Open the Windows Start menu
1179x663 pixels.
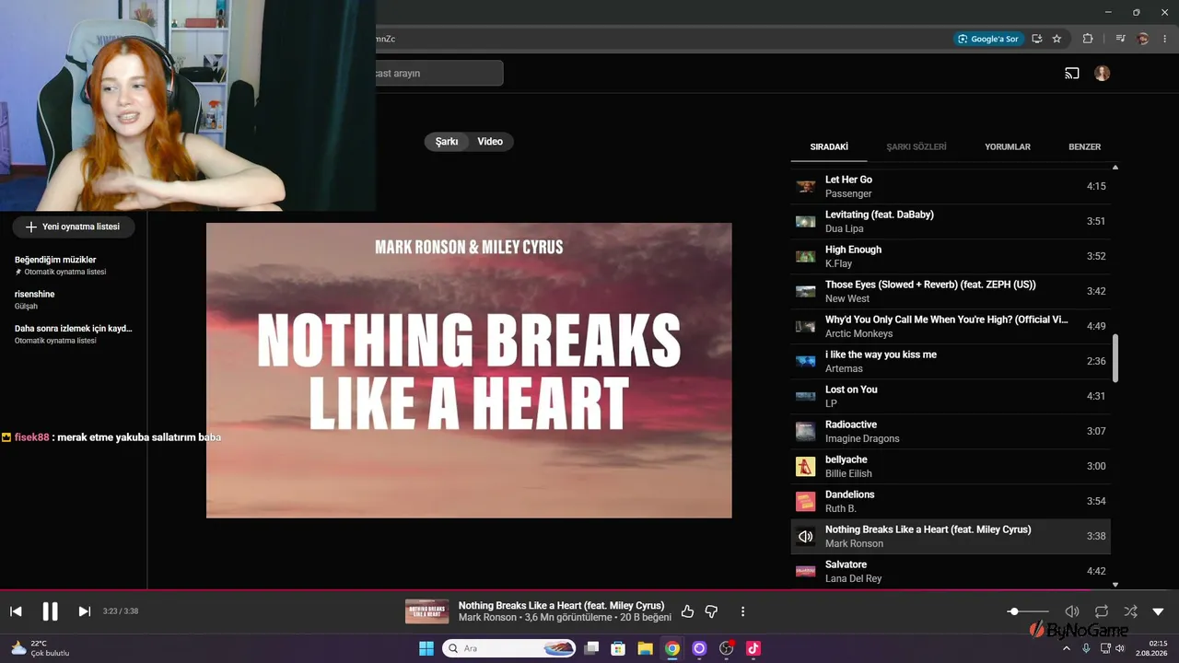(x=426, y=648)
